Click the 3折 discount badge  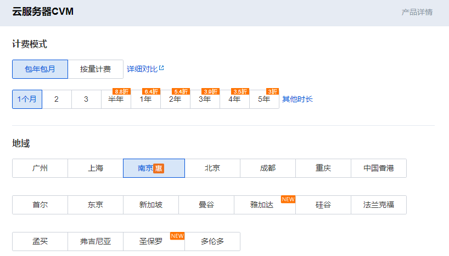[x=273, y=91]
